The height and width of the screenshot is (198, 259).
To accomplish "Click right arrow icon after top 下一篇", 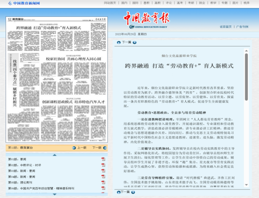I will click(135, 43).
